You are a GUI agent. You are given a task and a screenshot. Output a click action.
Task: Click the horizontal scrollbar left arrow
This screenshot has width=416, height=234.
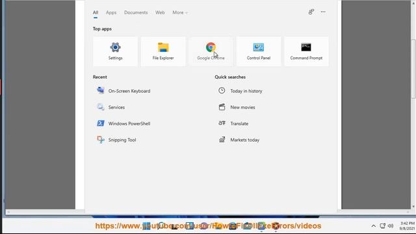coord(8,212)
